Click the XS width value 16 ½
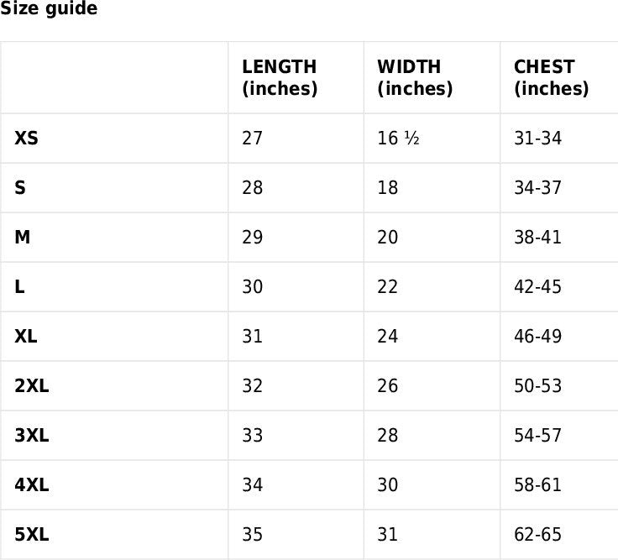618x560 pixels. pos(398,138)
